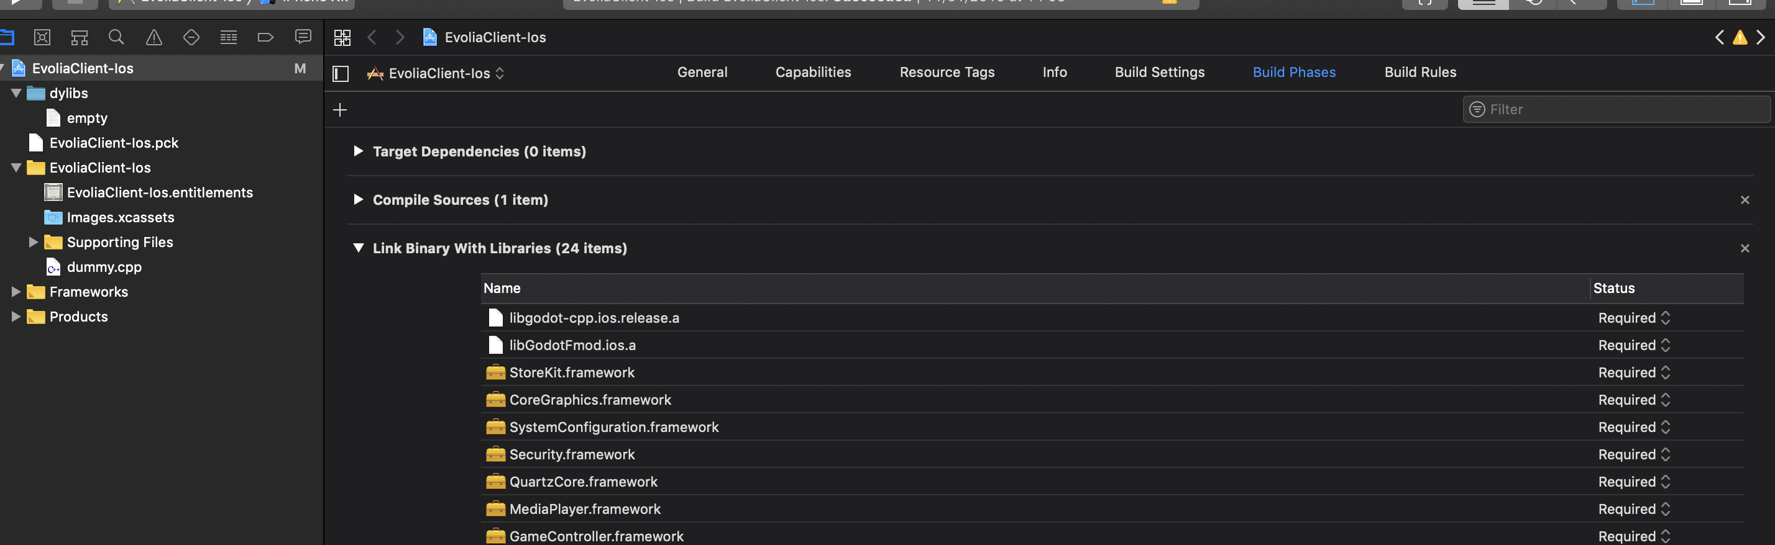Select the Build Phases tab

[1294, 72]
